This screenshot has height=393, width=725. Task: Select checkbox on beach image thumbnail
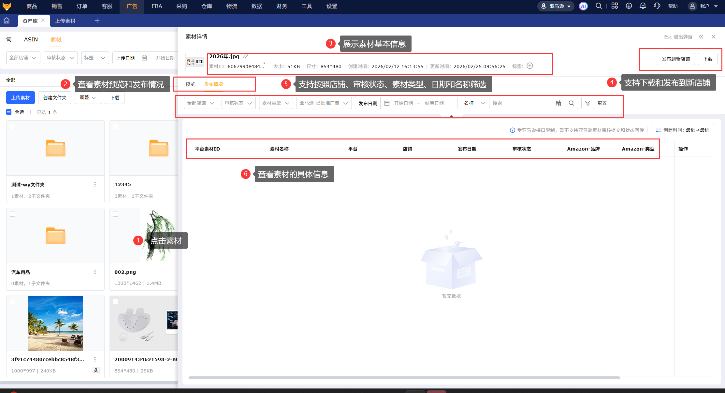pyautogui.click(x=12, y=302)
